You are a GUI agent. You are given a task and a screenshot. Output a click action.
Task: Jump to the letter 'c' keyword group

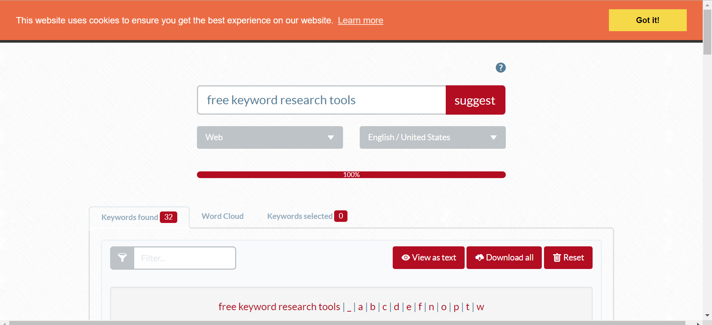point(385,307)
